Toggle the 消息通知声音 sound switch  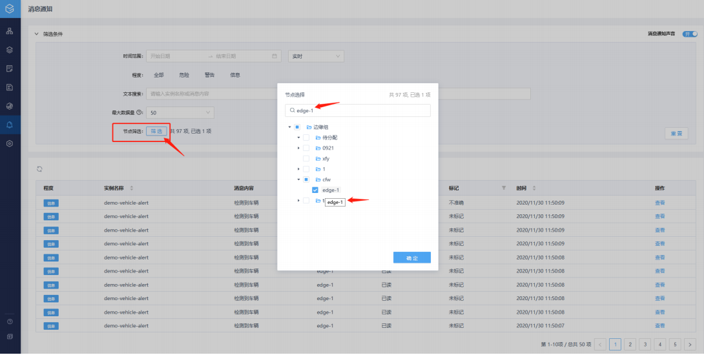(690, 34)
